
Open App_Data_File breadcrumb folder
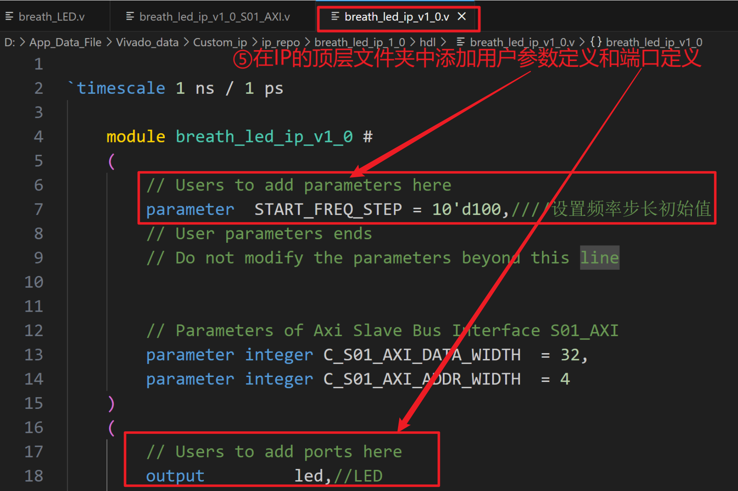coord(65,42)
